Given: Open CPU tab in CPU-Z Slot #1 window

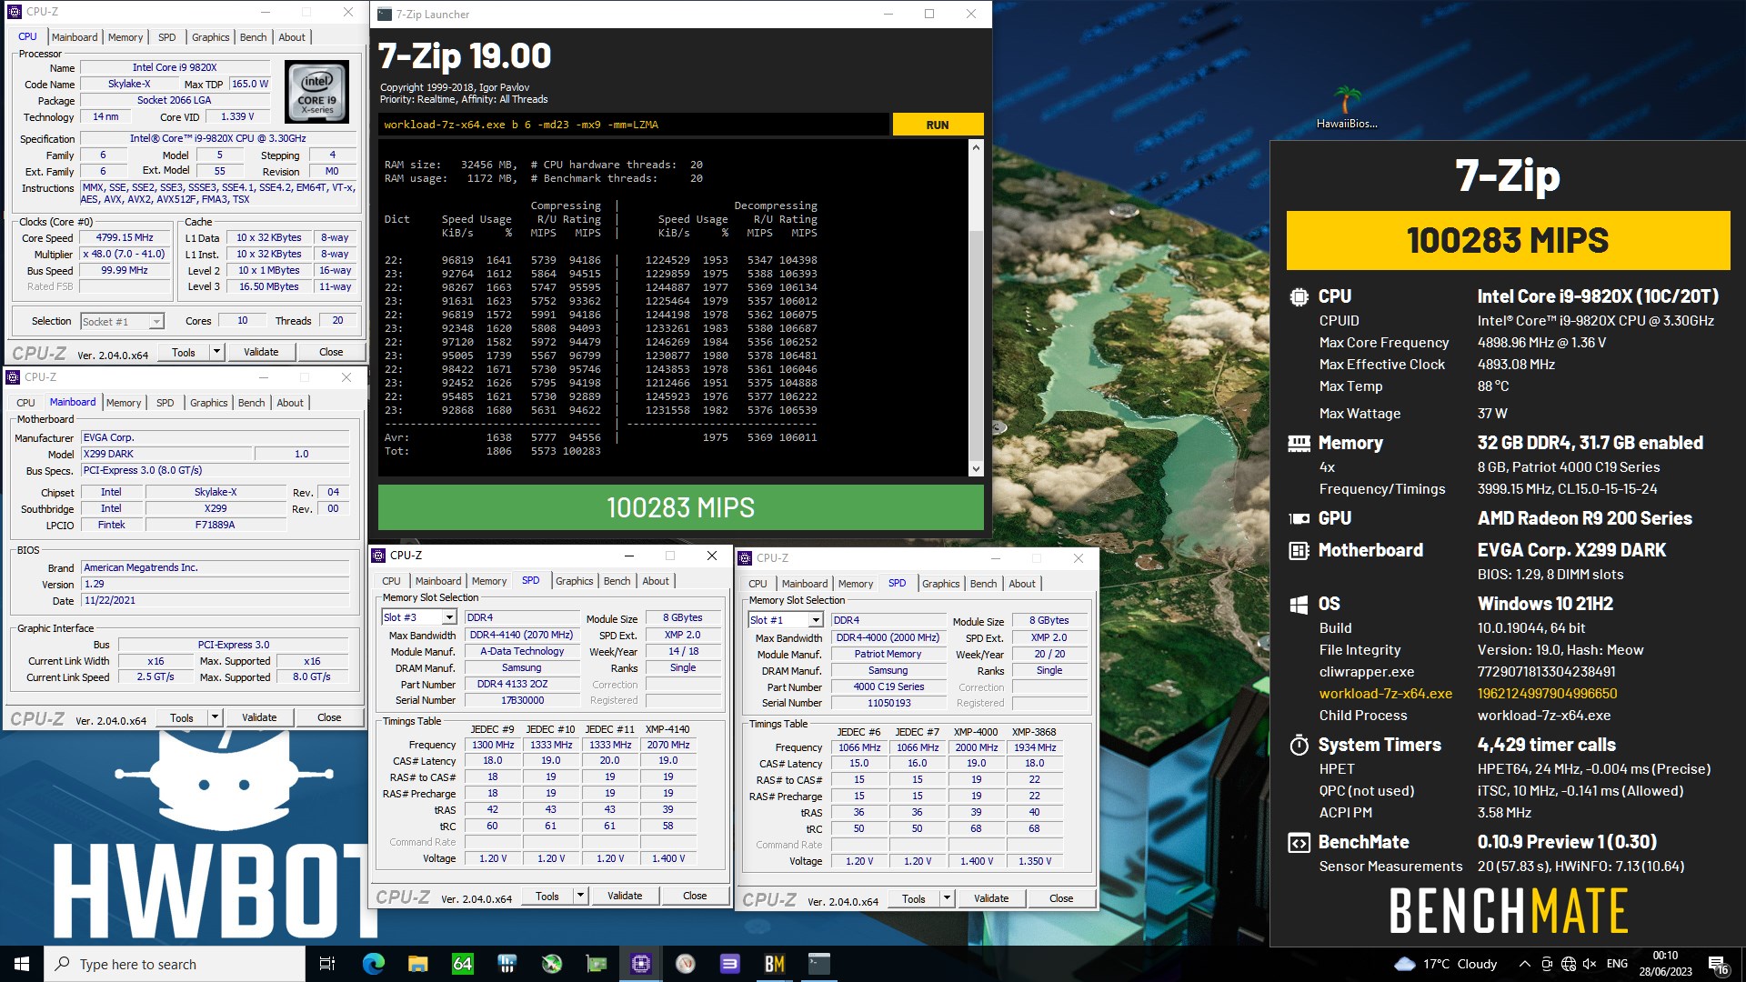Looking at the screenshot, I should click(758, 584).
